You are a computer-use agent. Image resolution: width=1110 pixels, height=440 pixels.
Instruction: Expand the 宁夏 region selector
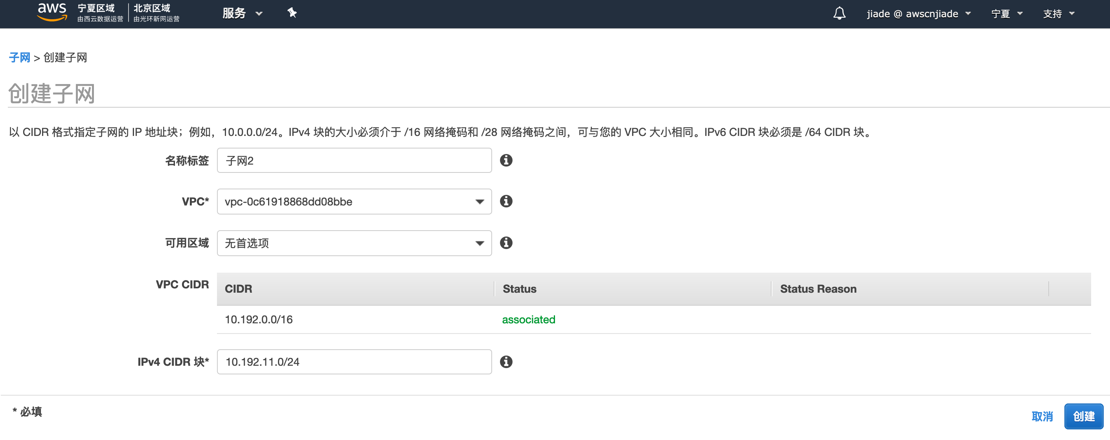[1007, 14]
